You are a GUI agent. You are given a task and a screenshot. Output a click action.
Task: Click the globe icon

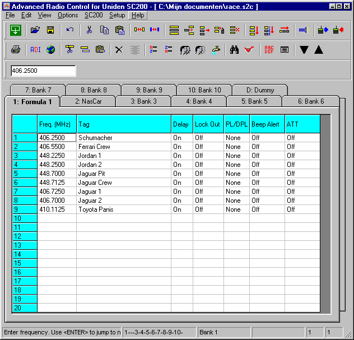point(50,49)
